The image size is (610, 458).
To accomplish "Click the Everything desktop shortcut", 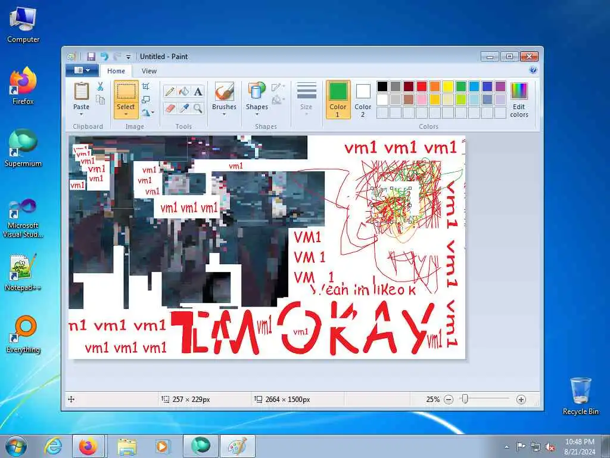I will [23, 334].
